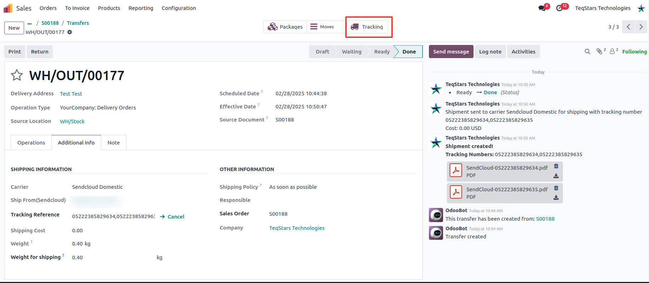Open the S00188 breadcrumb link

tap(50, 23)
